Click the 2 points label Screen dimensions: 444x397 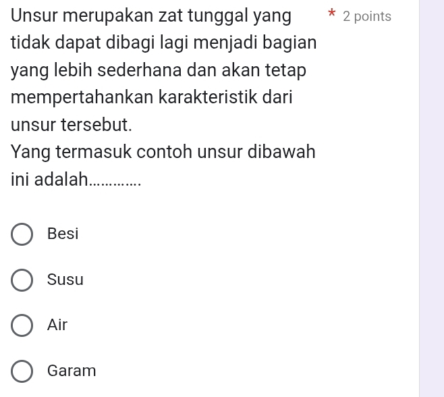pos(366,17)
